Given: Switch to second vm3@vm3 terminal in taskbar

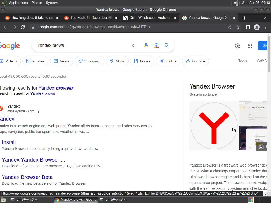Looking at the screenshot, I should 113,200.
